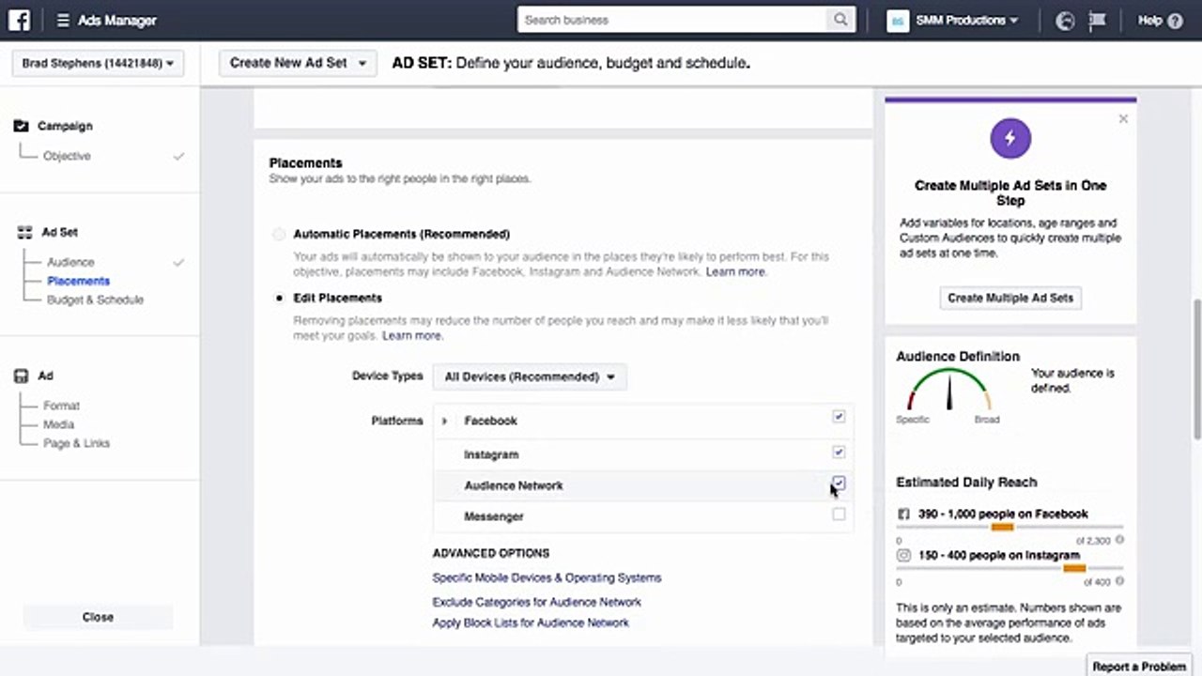Click the Report a Problem button
Image resolution: width=1202 pixels, height=676 pixels.
click(x=1139, y=667)
